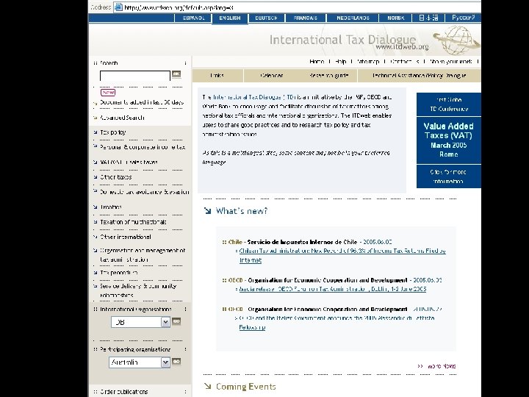Switch language to Français
Image resolution: width=529 pixels, height=397 pixels.
[x=306, y=18]
